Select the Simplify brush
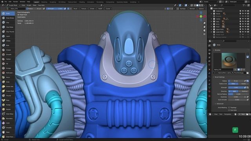Viewport: 251px width, 141px height. tap(8, 128)
